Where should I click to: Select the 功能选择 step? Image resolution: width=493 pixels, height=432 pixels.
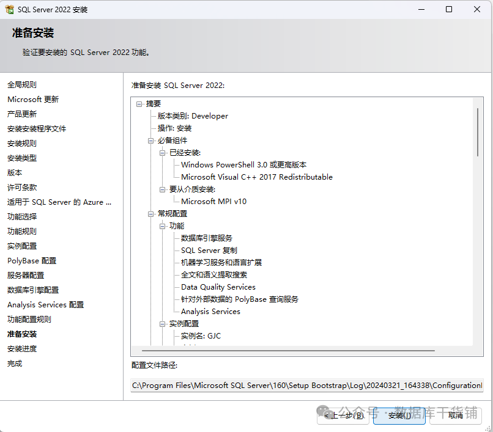pos(21,217)
